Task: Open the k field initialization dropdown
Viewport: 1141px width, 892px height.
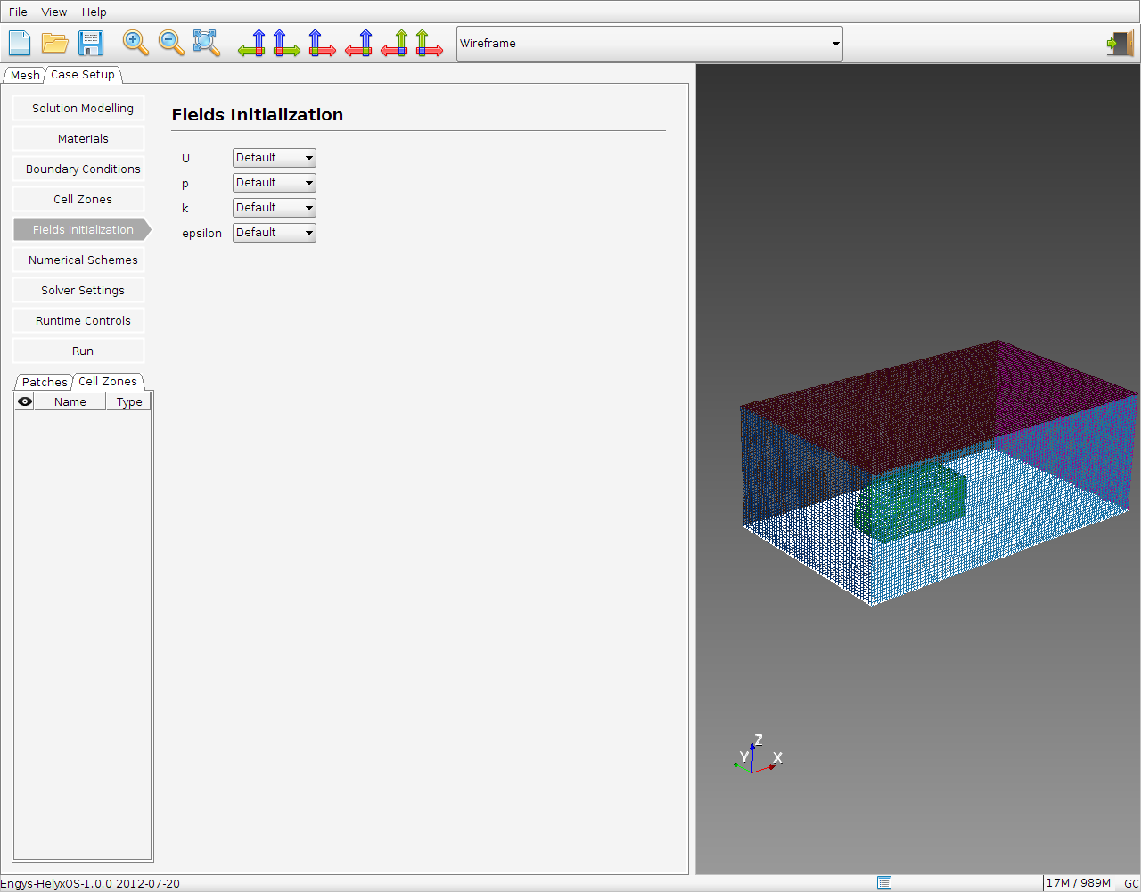Action: (275, 208)
